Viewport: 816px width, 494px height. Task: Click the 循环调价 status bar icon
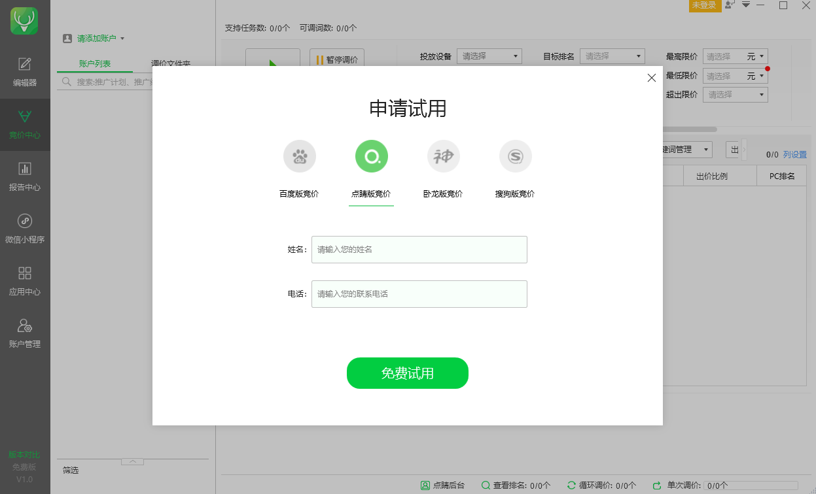tap(571, 486)
